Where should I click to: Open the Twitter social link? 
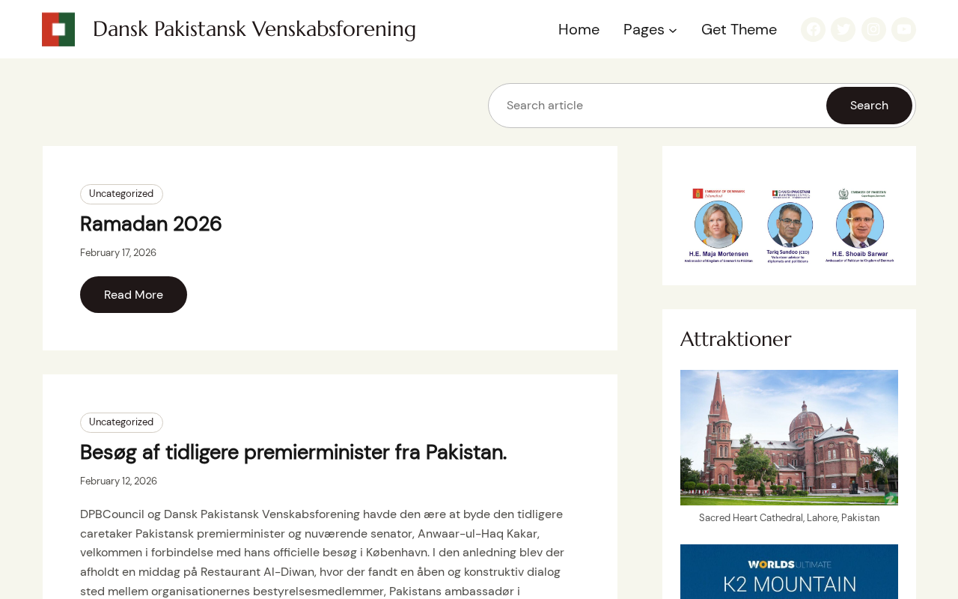click(843, 29)
